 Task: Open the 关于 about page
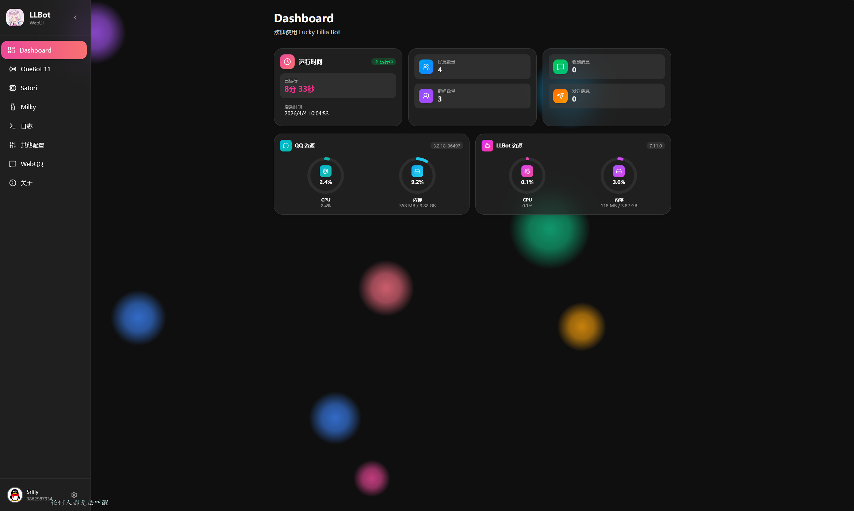point(26,183)
